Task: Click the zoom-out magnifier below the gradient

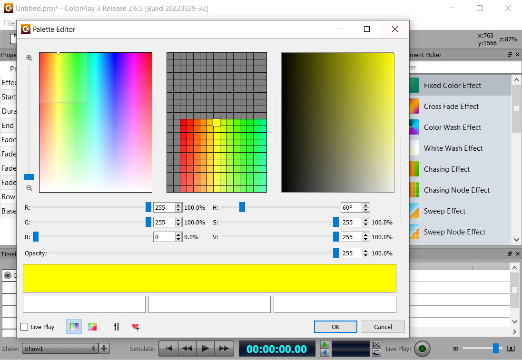Action: pyautogui.click(x=29, y=188)
